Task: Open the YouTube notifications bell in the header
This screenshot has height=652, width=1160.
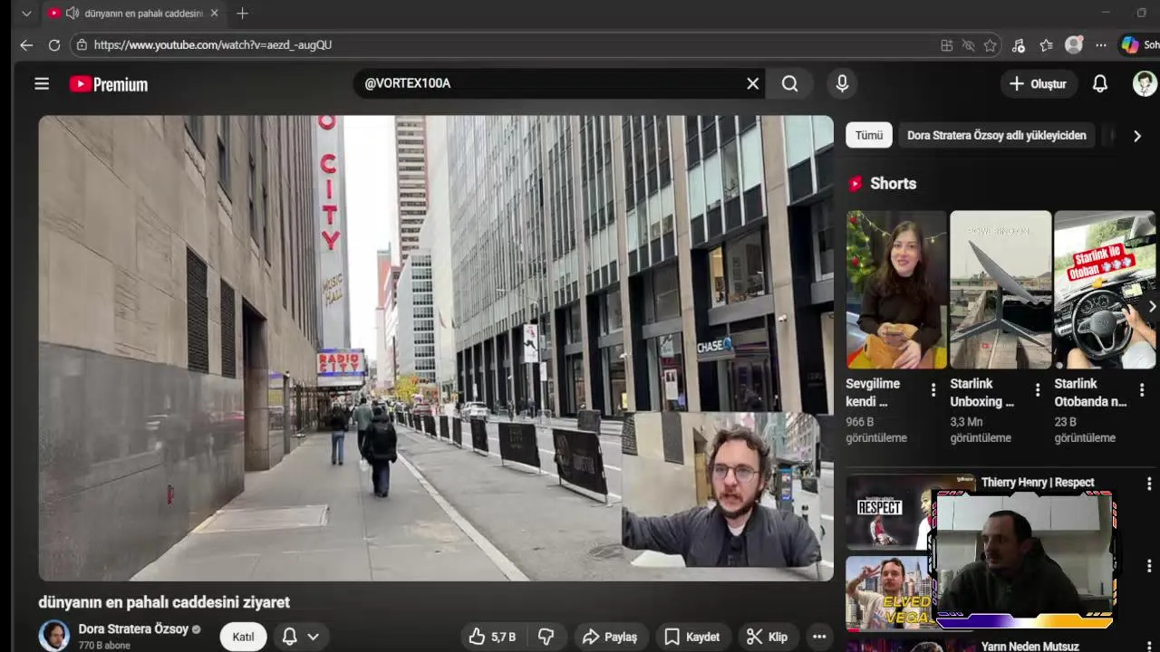Action: (x=1099, y=83)
